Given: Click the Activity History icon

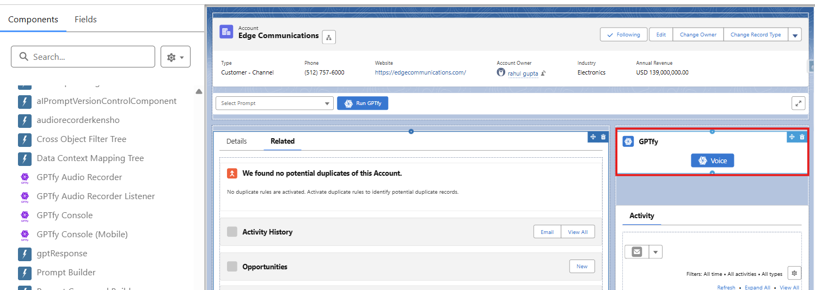Looking at the screenshot, I should [x=232, y=232].
